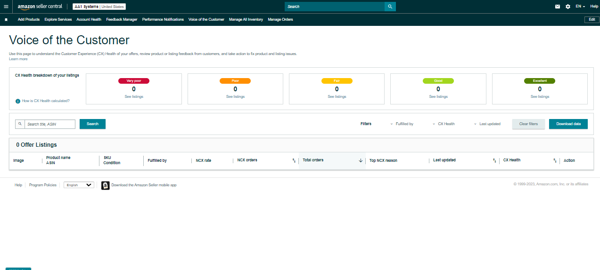Open Manage Orders
This screenshot has width=600, height=270.
(x=280, y=20)
